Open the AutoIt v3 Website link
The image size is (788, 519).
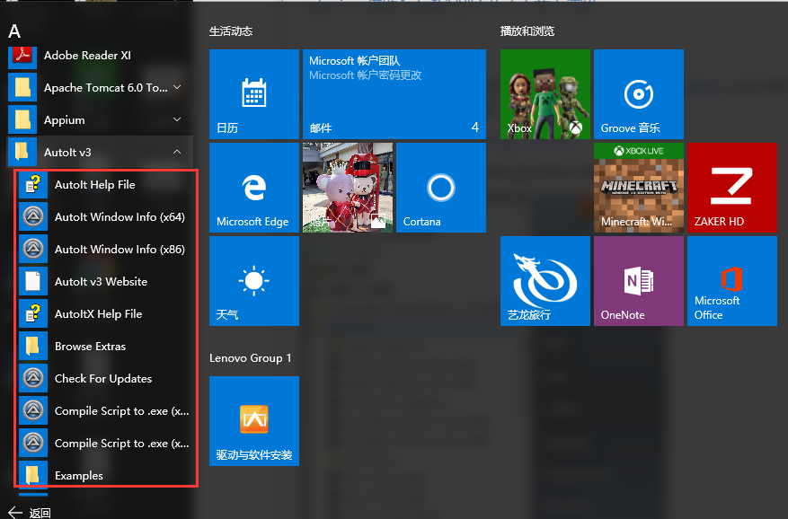(101, 282)
